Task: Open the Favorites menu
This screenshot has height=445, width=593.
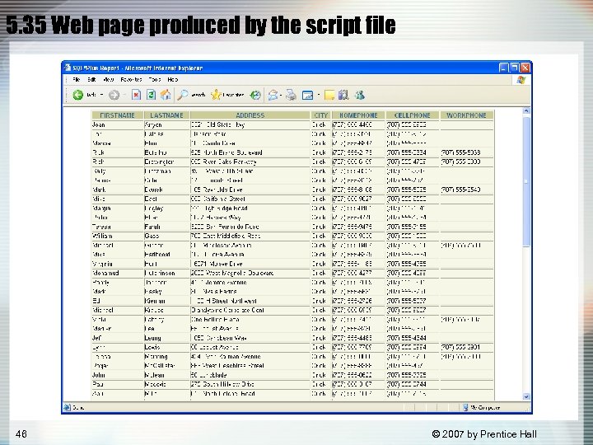Action: [x=131, y=79]
